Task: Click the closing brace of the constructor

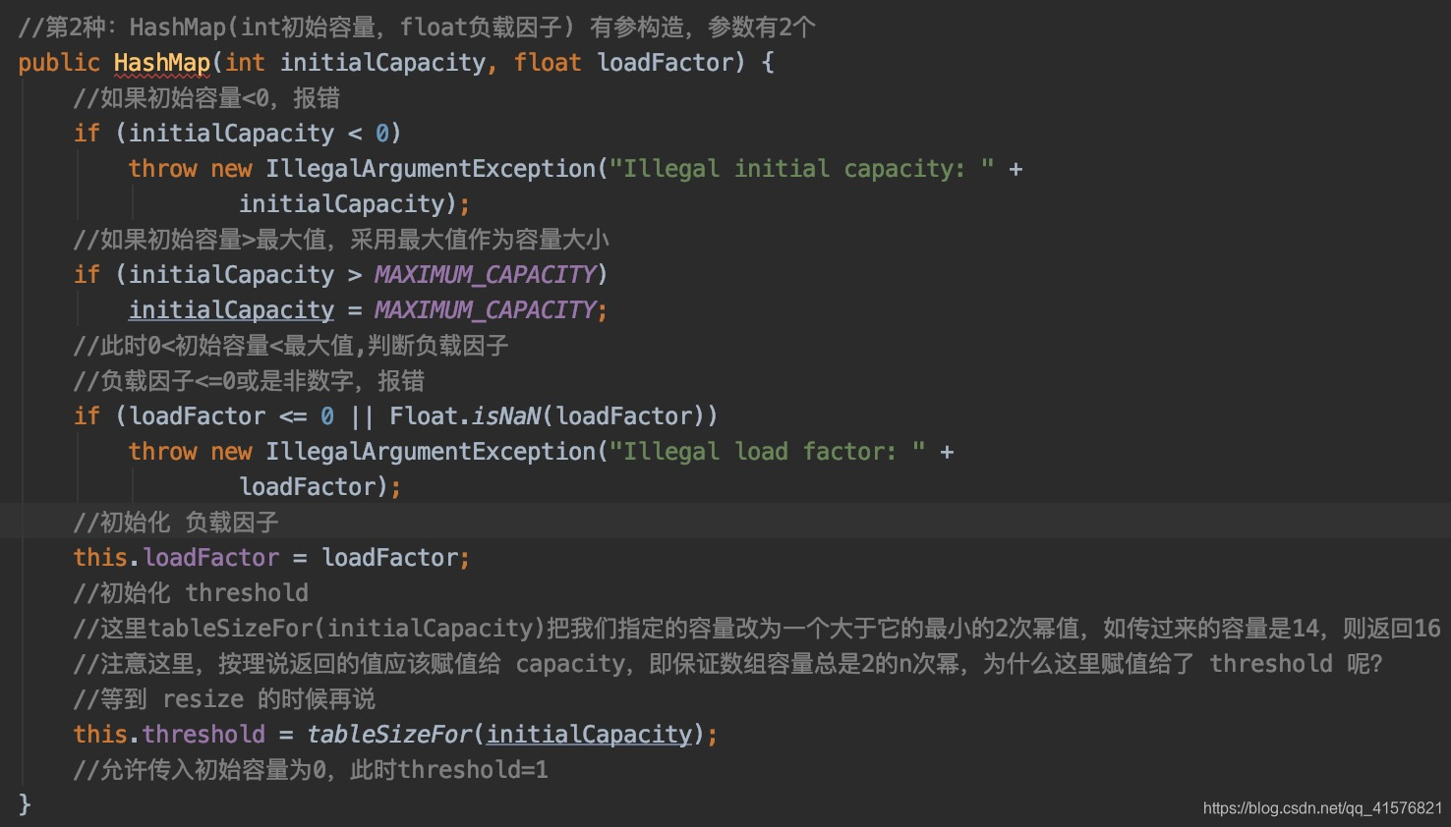Action: (x=25, y=805)
